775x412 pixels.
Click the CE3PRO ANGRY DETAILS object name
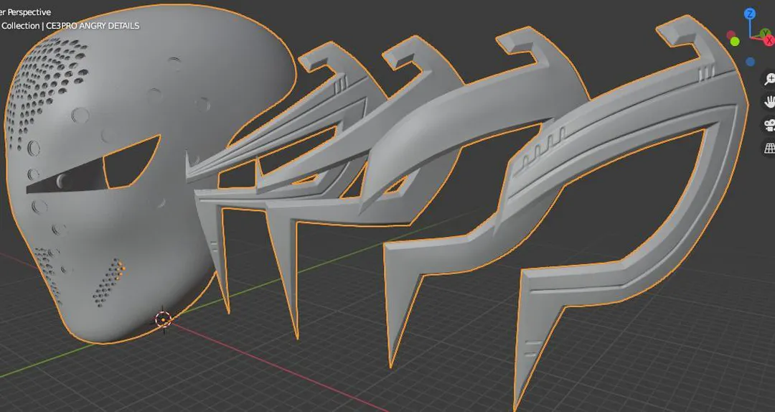pos(93,26)
